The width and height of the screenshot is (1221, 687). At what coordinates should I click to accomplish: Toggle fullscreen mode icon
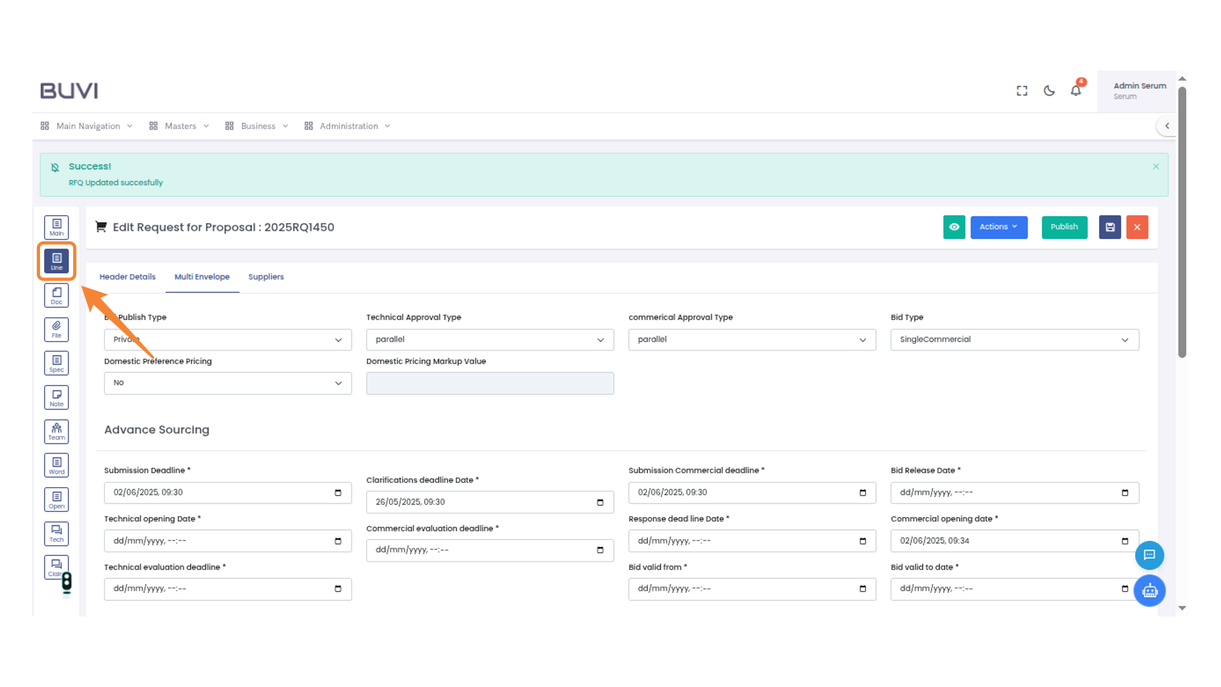point(1022,91)
